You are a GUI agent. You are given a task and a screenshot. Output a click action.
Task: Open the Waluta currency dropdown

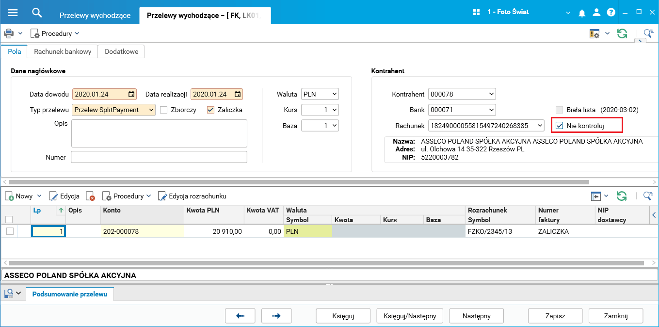click(334, 94)
